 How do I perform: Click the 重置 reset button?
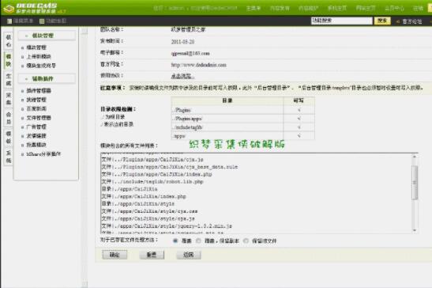(x=152, y=255)
